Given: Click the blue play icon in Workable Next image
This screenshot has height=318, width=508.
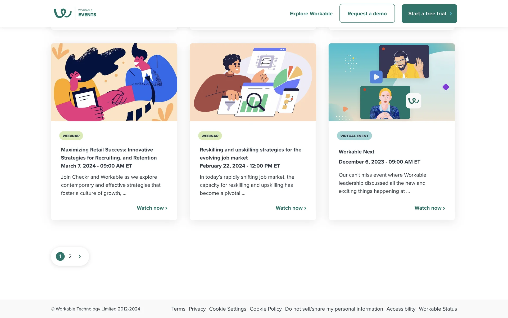Looking at the screenshot, I should coord(376,77).
